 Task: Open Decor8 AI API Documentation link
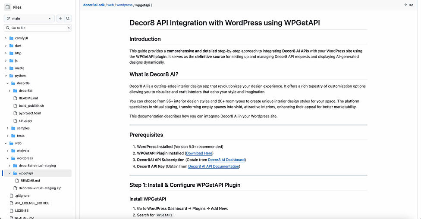pyautogui.click(x=214, y=167)
